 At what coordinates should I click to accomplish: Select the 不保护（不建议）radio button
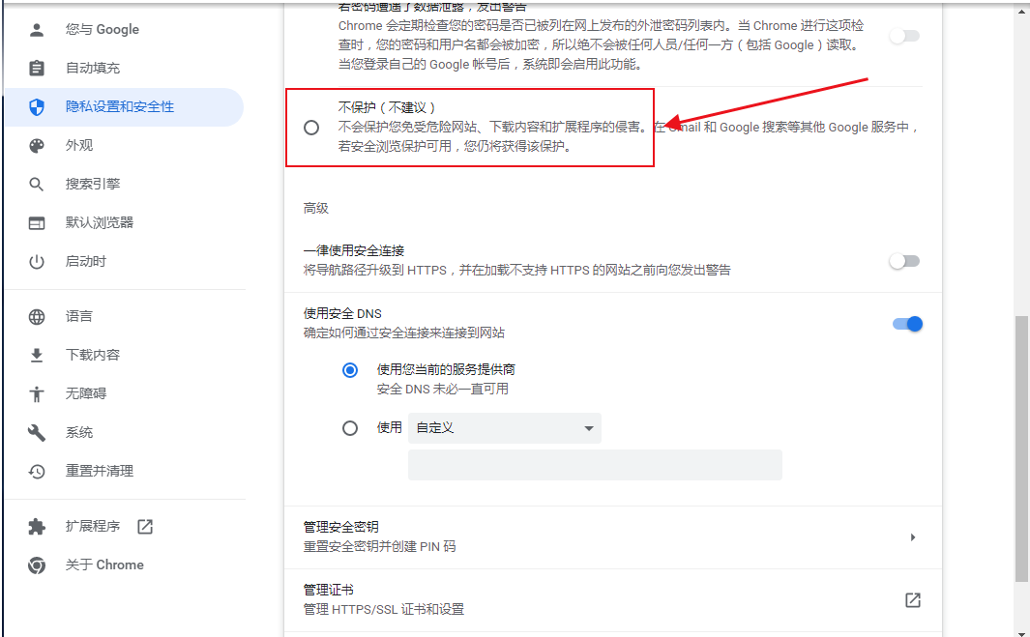pyautogui.click(x=311, y=128)
